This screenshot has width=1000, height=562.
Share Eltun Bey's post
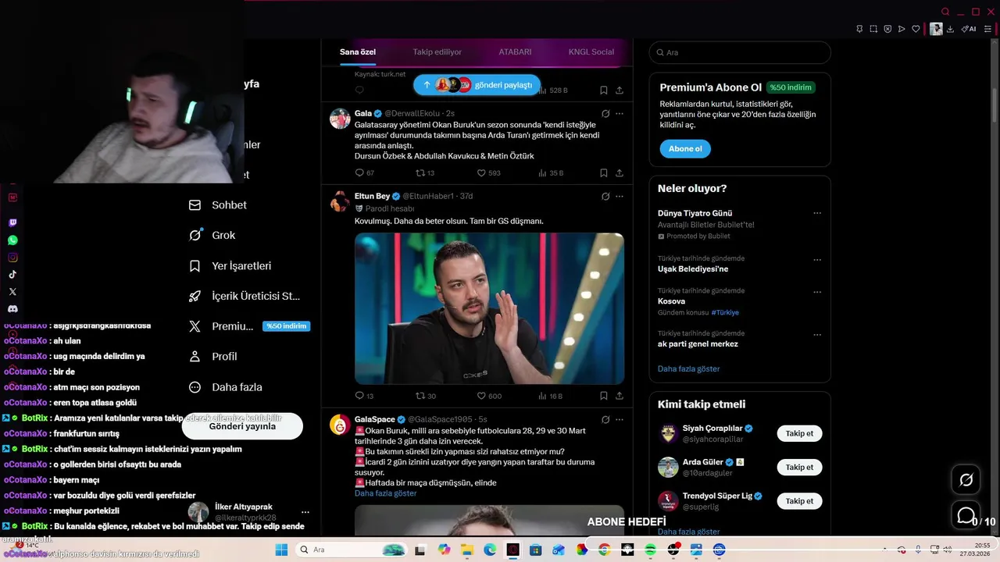[x=620, y=397]
